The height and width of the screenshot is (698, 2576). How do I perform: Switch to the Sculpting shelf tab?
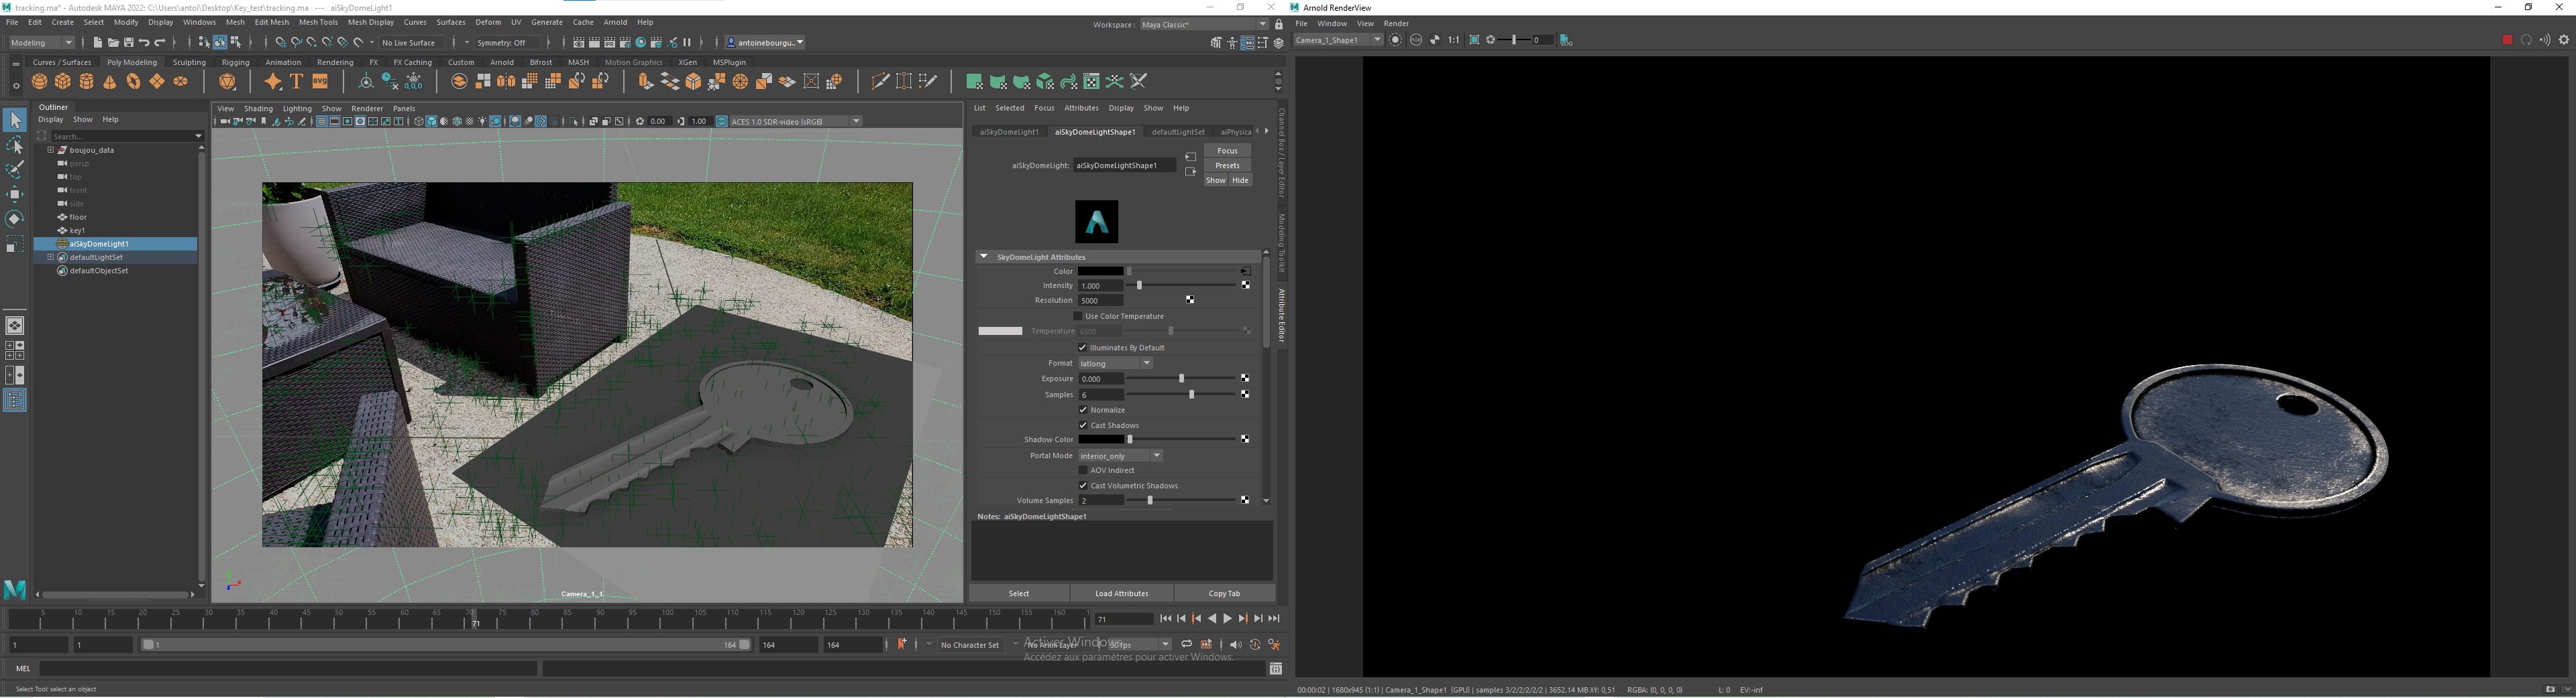[189, 63]
